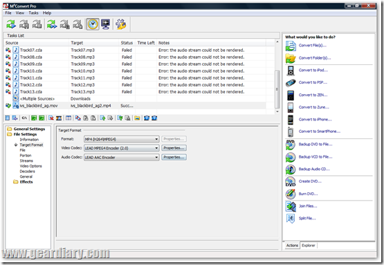Click the table columns icon in the task toolbar

pyautogui.click(x=68, y=118)
